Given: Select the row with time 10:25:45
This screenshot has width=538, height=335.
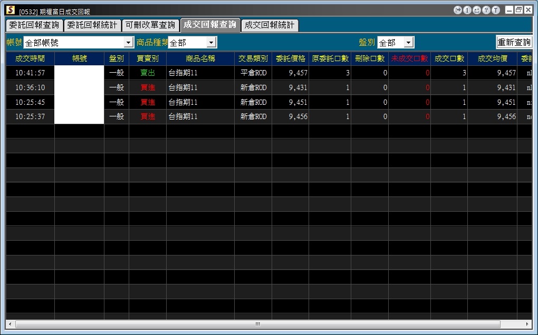Looking at the screenshot, I should click(268, 102).
